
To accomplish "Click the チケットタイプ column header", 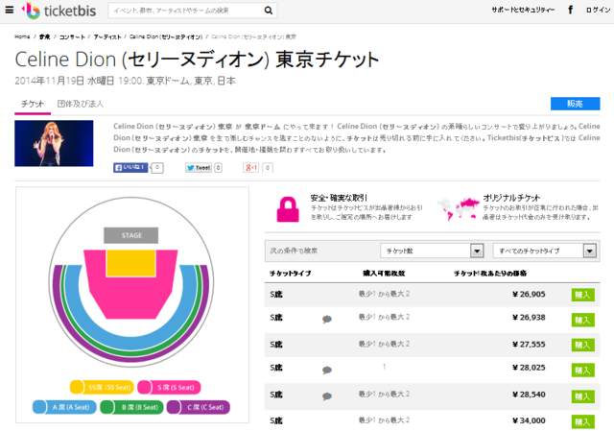I will (290, 274).
